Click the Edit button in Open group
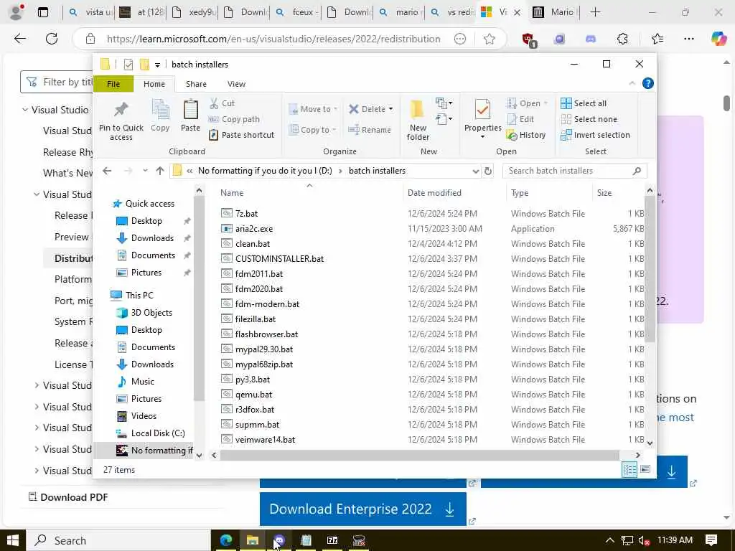735x551 pixels. point(521,119)
